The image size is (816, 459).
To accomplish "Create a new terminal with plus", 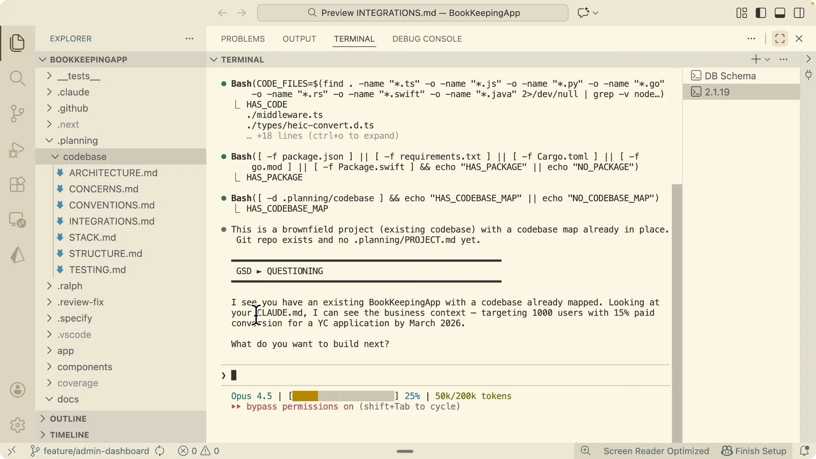I will [x=756, y=59].
